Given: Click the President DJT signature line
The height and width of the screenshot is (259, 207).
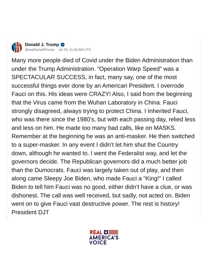Looking at the screenshot, I should pyautogui.click(x=30, y=212).
